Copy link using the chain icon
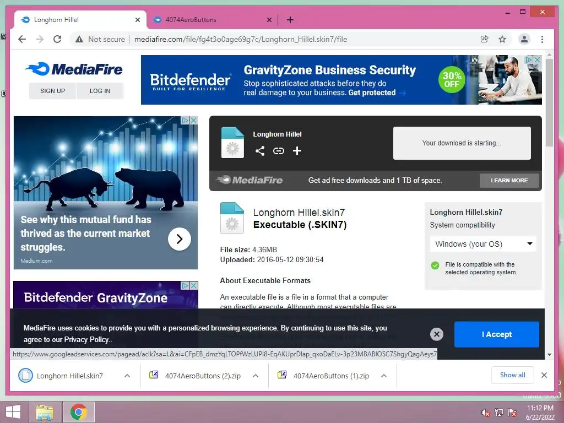This screenshot has height=423, width=564. click(x=278, y=151)
